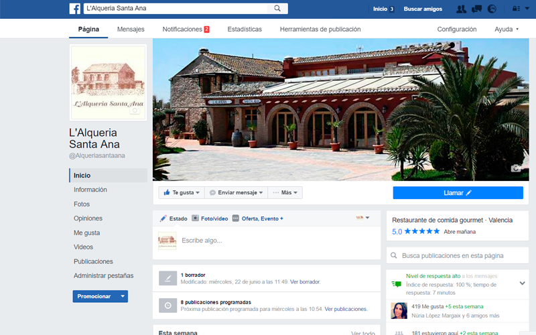Click the search magnifier button in top bar
536x335 pixels.
pos(277,9)
